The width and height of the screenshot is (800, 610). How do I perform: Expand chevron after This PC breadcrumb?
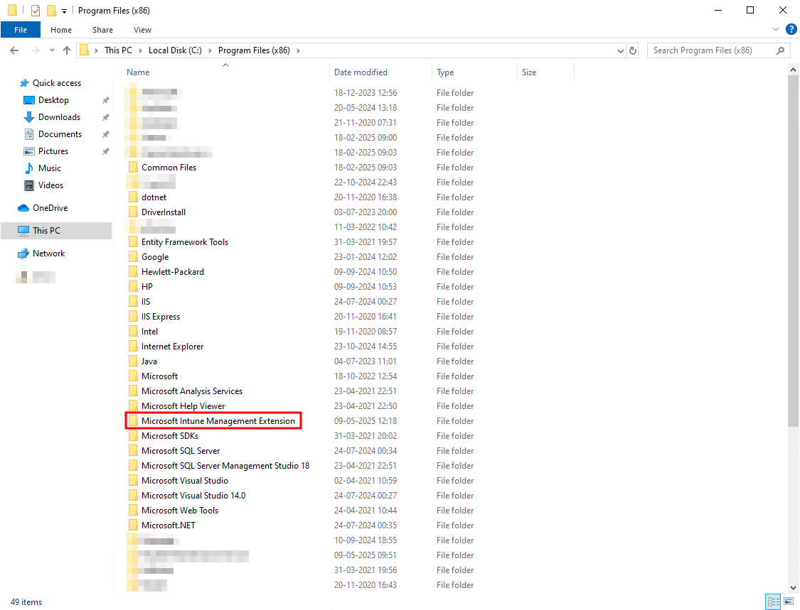click(140, 50)
